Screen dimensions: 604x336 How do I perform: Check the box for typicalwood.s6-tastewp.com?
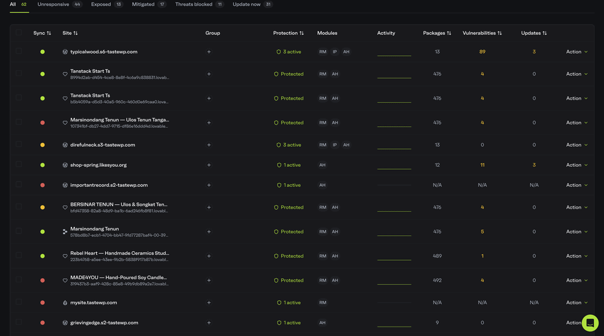18,51
